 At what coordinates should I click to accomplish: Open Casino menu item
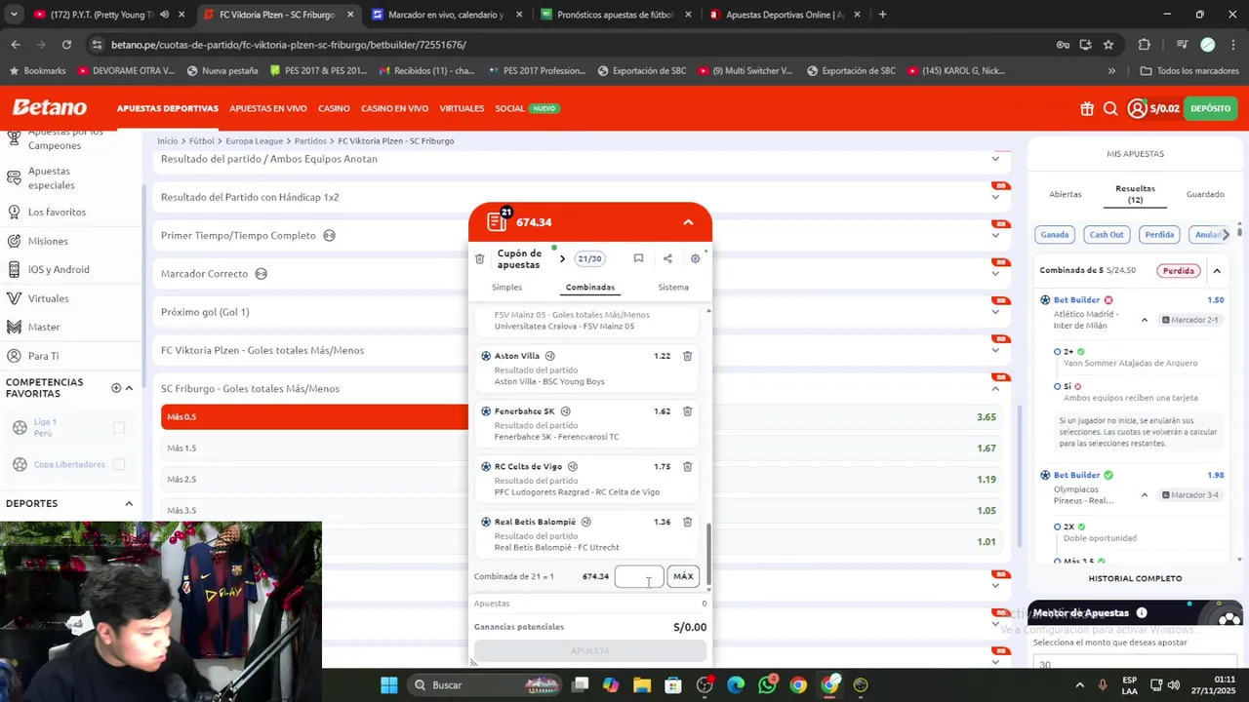[x=334, y=108]
